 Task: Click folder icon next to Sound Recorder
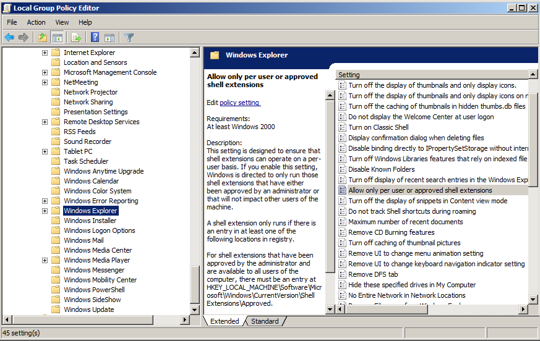[x=56, y=141]
